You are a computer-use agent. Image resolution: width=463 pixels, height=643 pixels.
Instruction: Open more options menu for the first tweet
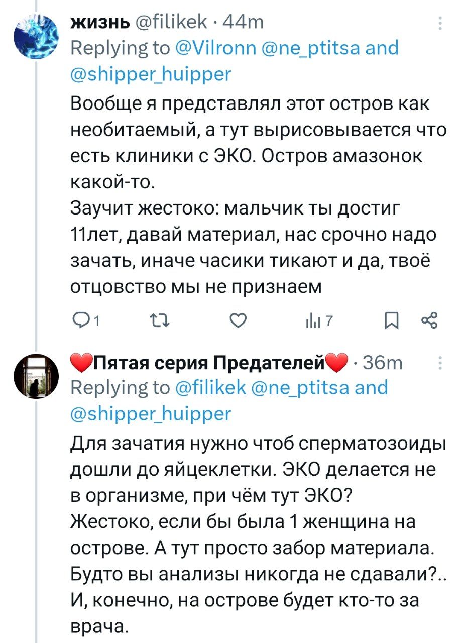click(x=440, y=24)
